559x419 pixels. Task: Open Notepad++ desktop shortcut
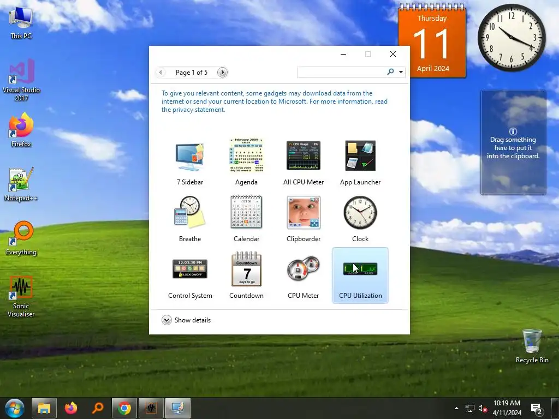click(21, 184)
